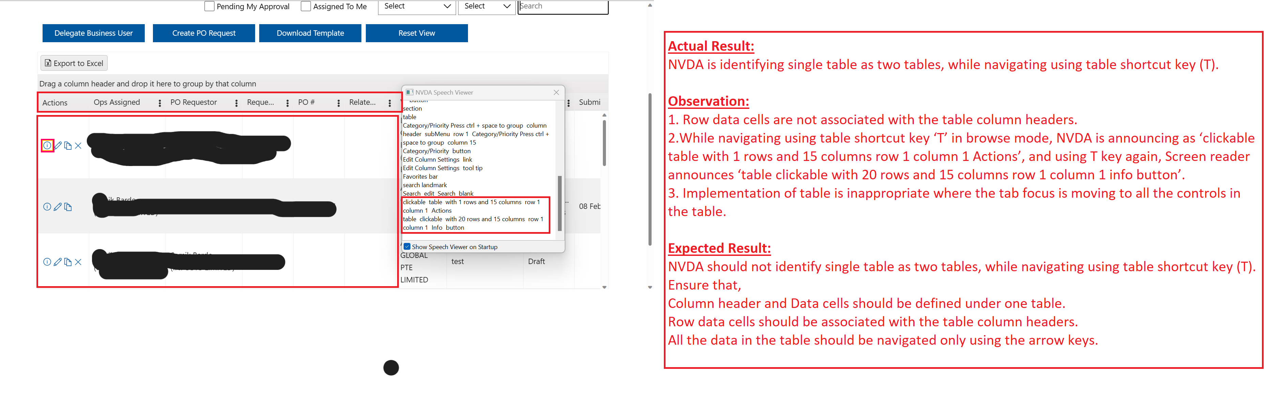Open PO Requestor column menu dots
The width and height of the screenshot is (1280, 409).
(x=236, y=103)
